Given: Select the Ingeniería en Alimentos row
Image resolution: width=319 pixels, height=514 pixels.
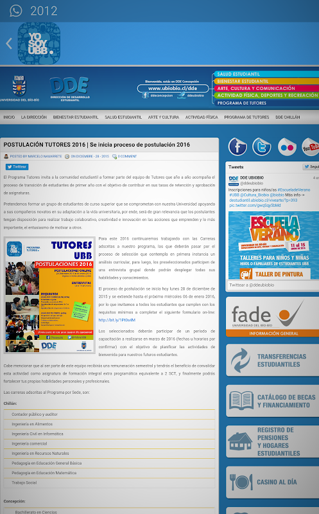Looking at the screenshot, I should click(109, 424).
